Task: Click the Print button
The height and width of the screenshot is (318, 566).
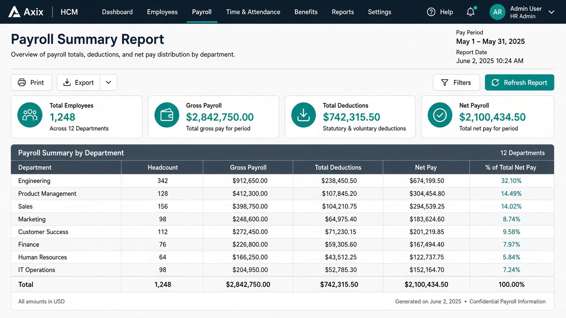Action: (31, 83)
